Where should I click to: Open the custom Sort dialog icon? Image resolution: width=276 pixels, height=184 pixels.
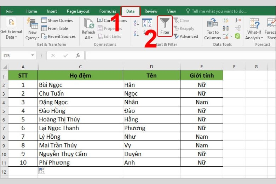pyautogui.click(x=147, y=23)
